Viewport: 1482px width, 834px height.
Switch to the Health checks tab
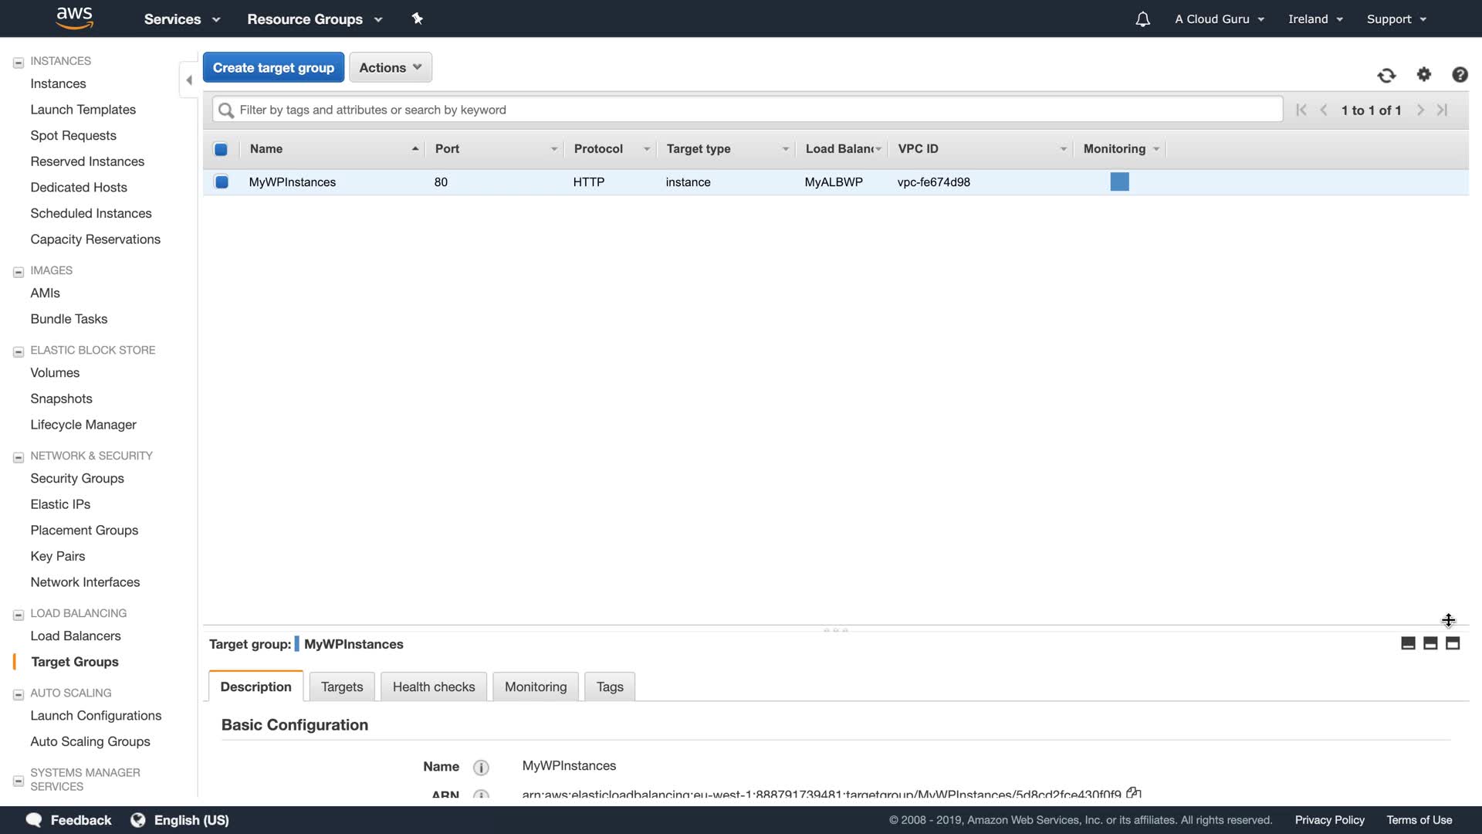tap(433, 687)
